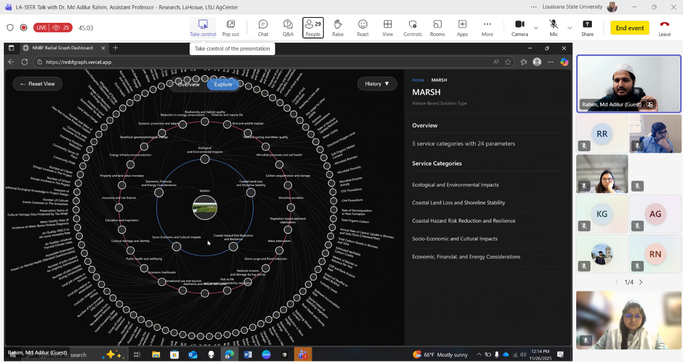
Task: Leave the meeting
Action: [x=664, y=28]
